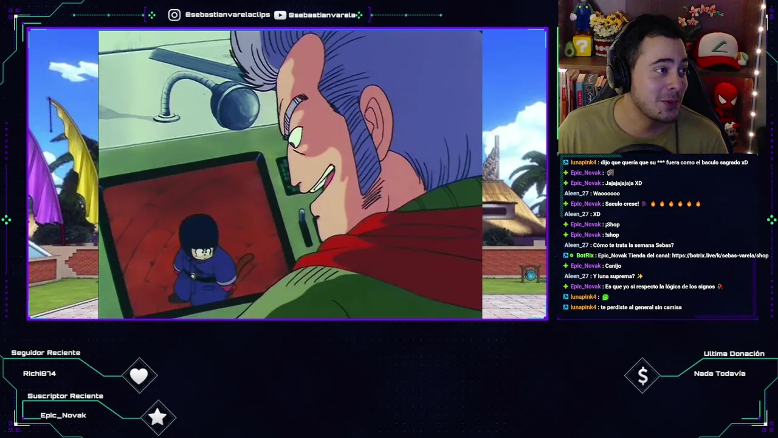Click the heart icon beside Richi874
The image size is (778, 438).
[139, 376]
